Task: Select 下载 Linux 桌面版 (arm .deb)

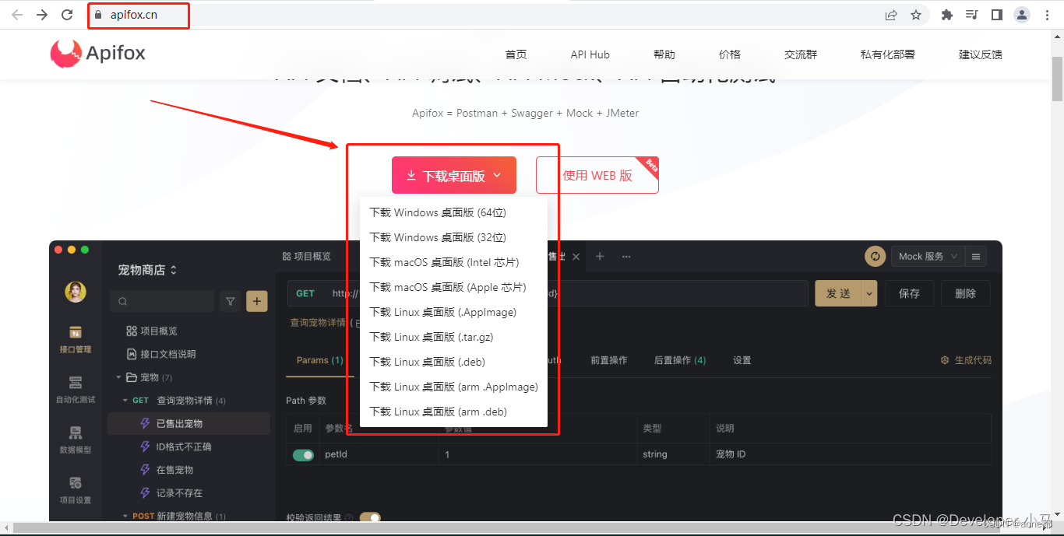Action: pos(454,412)
